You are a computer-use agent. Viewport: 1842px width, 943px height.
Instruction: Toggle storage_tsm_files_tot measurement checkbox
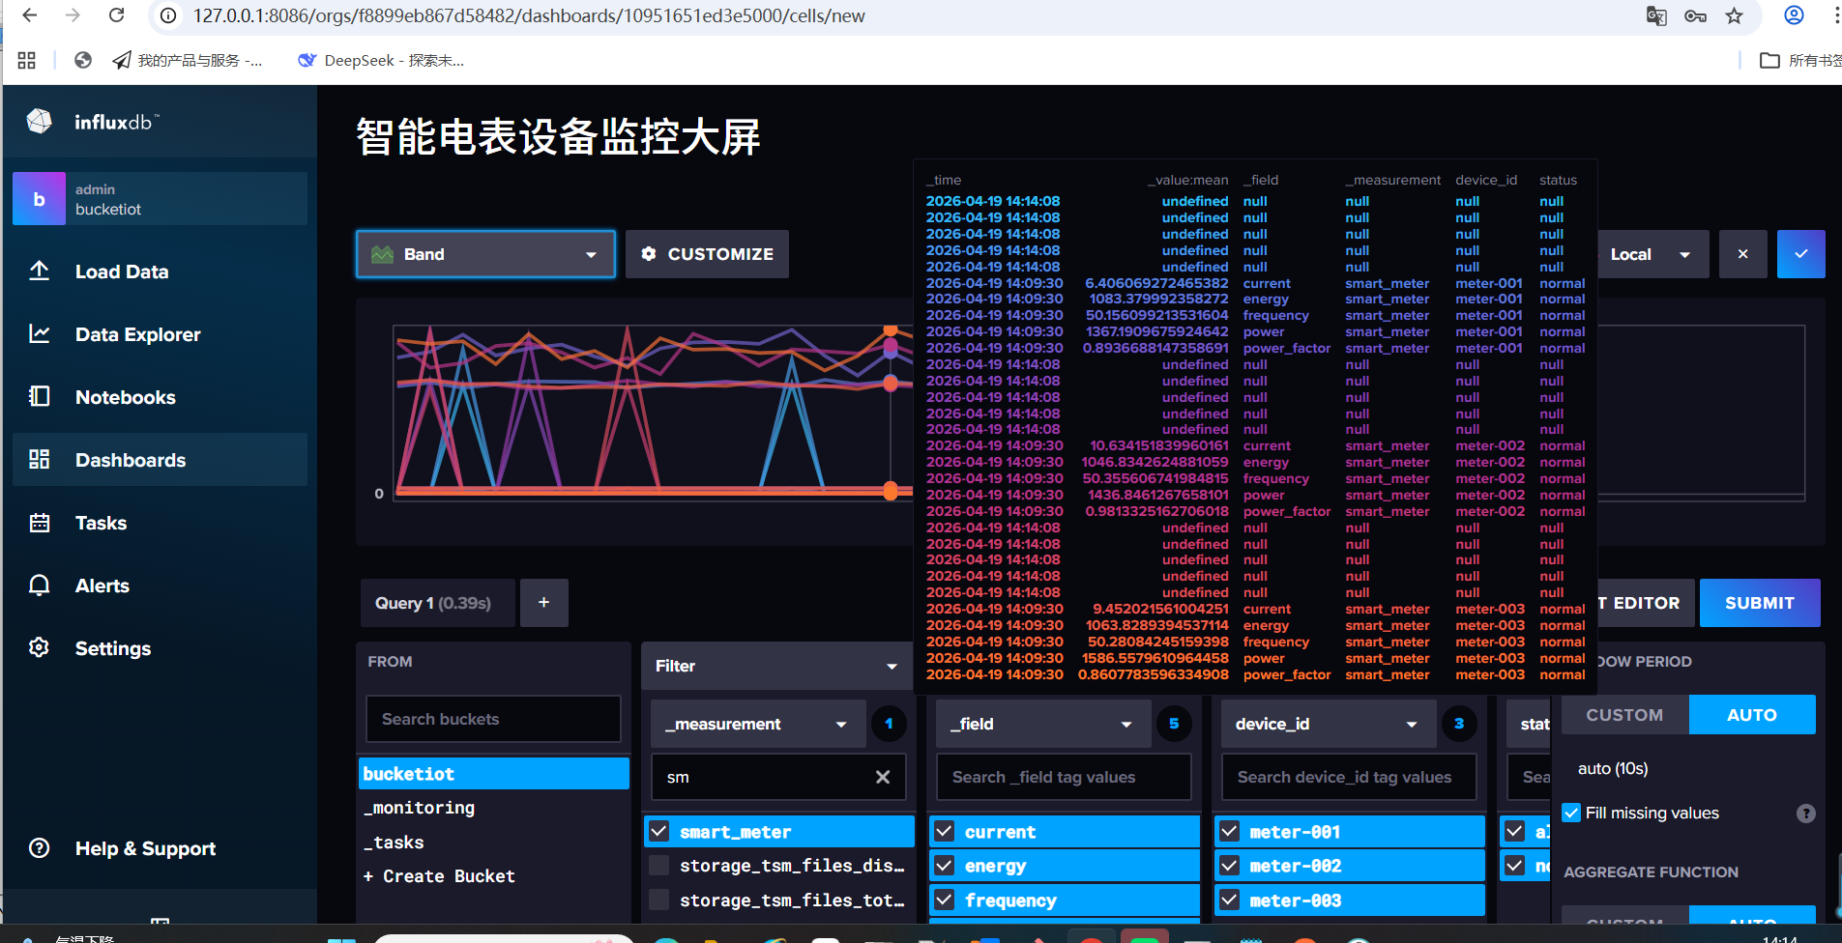(659, 900)
